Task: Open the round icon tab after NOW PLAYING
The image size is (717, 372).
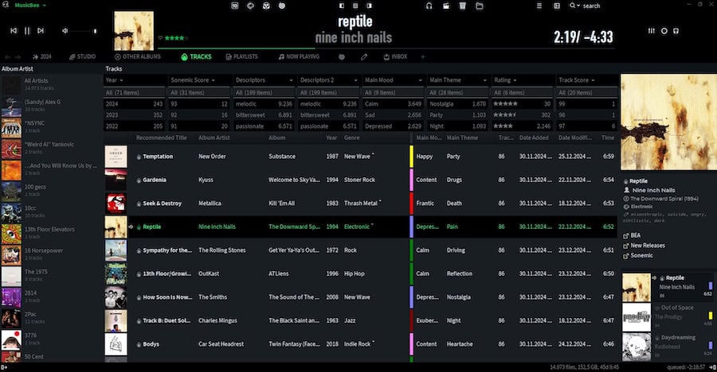Action: click(342, 57)
